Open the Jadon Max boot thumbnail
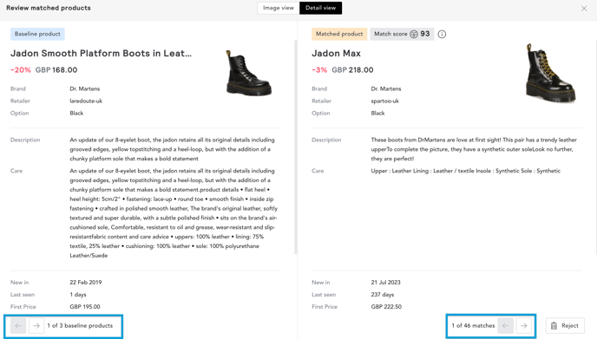This screenshot has width=597, height=339. click(550, 73)
